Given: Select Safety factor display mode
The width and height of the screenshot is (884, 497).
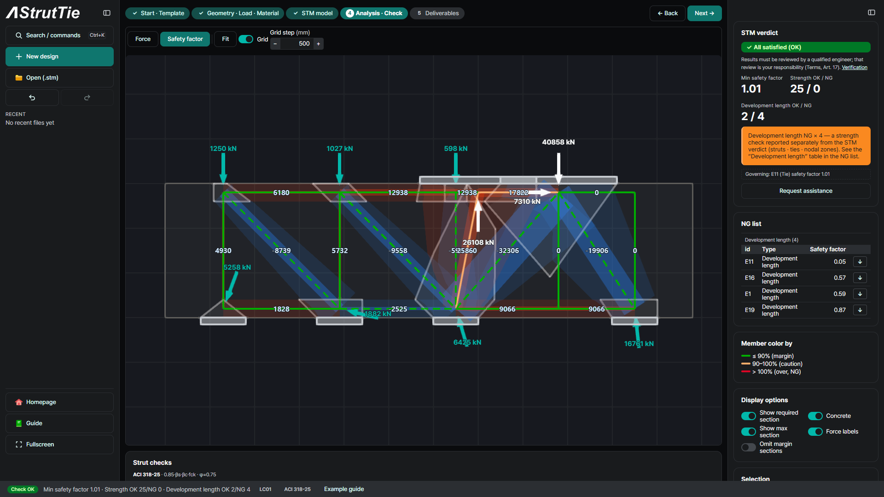Looking at the screenshot, I should click(x=185, y=39).
